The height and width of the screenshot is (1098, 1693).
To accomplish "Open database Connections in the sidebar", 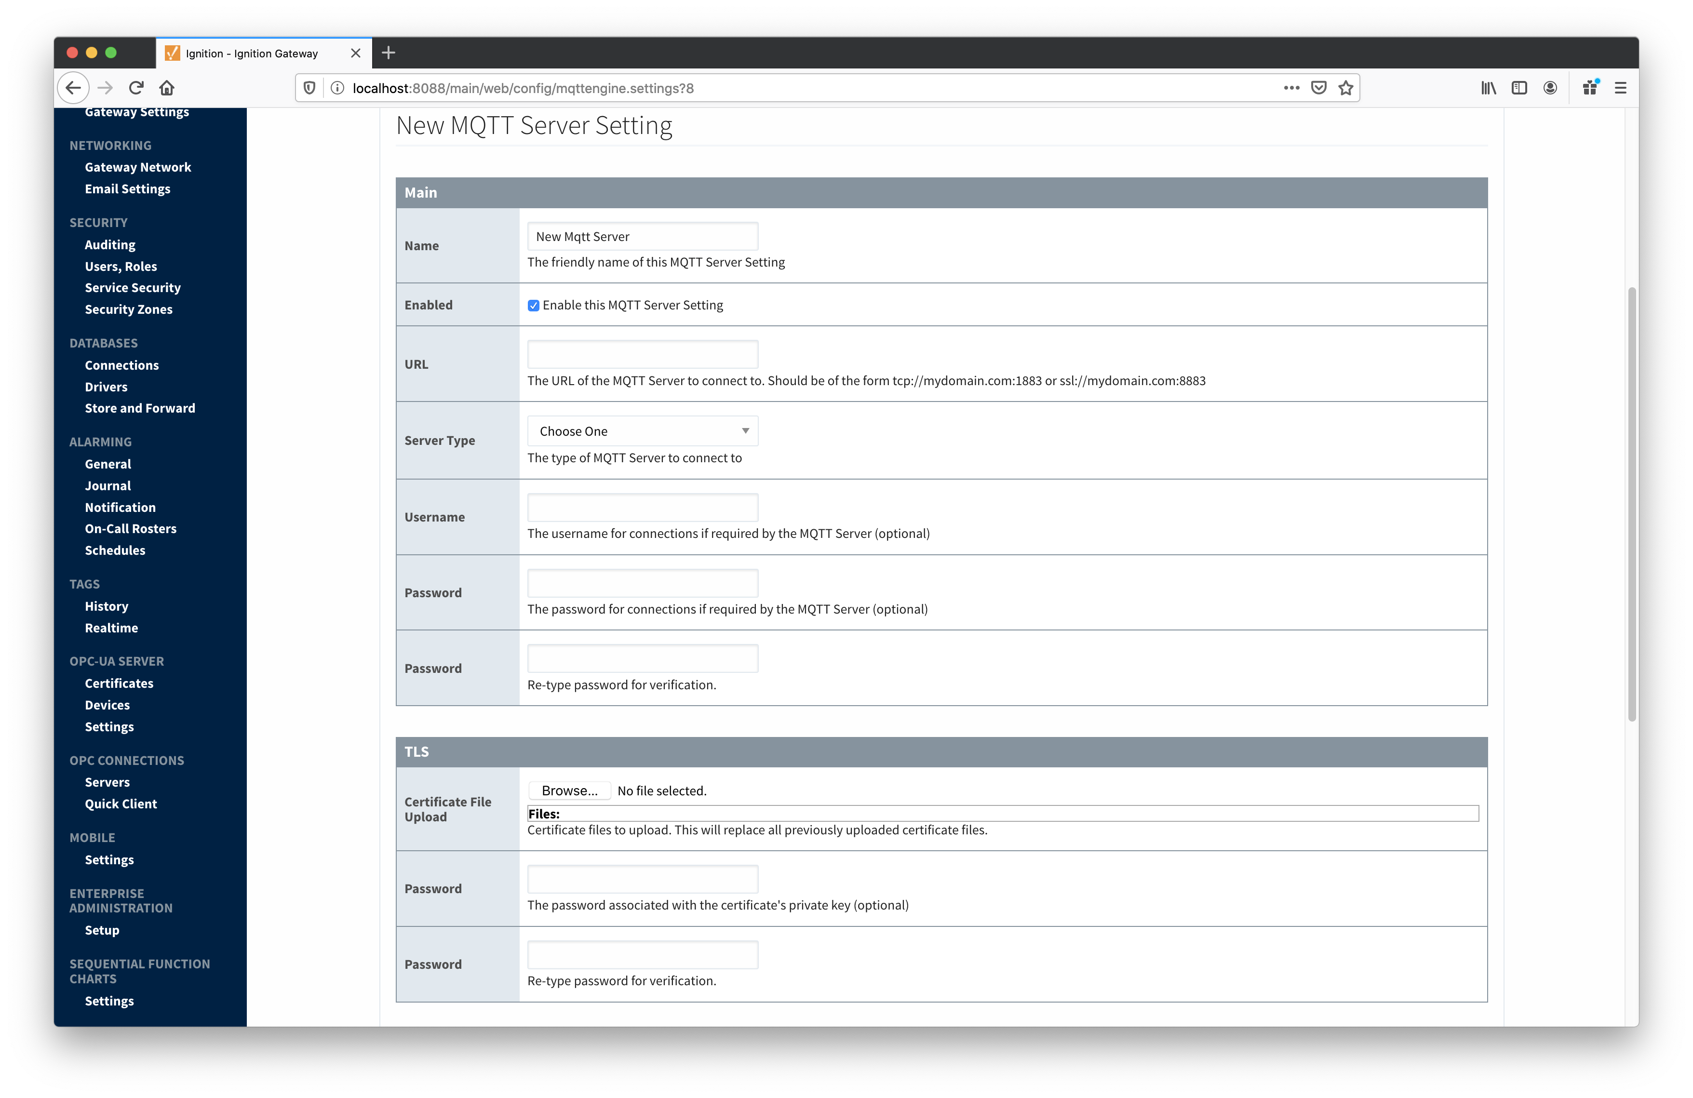I will 121,365.
